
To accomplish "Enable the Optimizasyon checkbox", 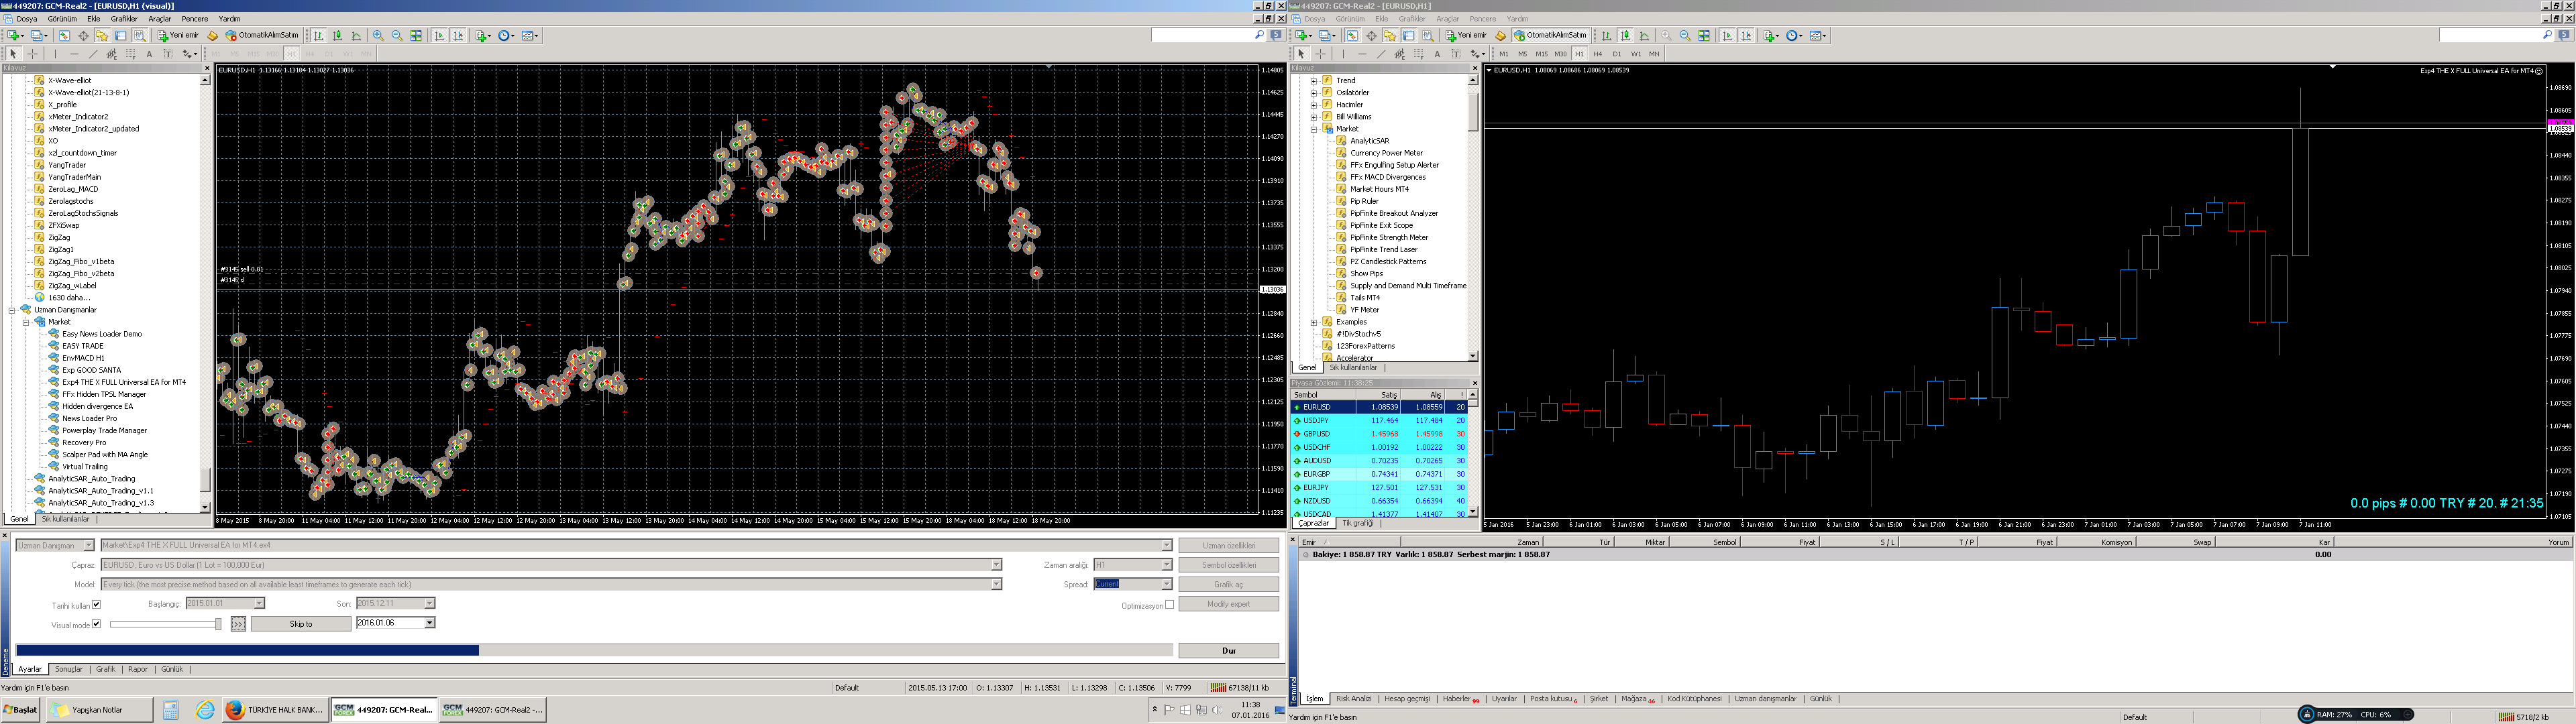I will pos(1169,604).
